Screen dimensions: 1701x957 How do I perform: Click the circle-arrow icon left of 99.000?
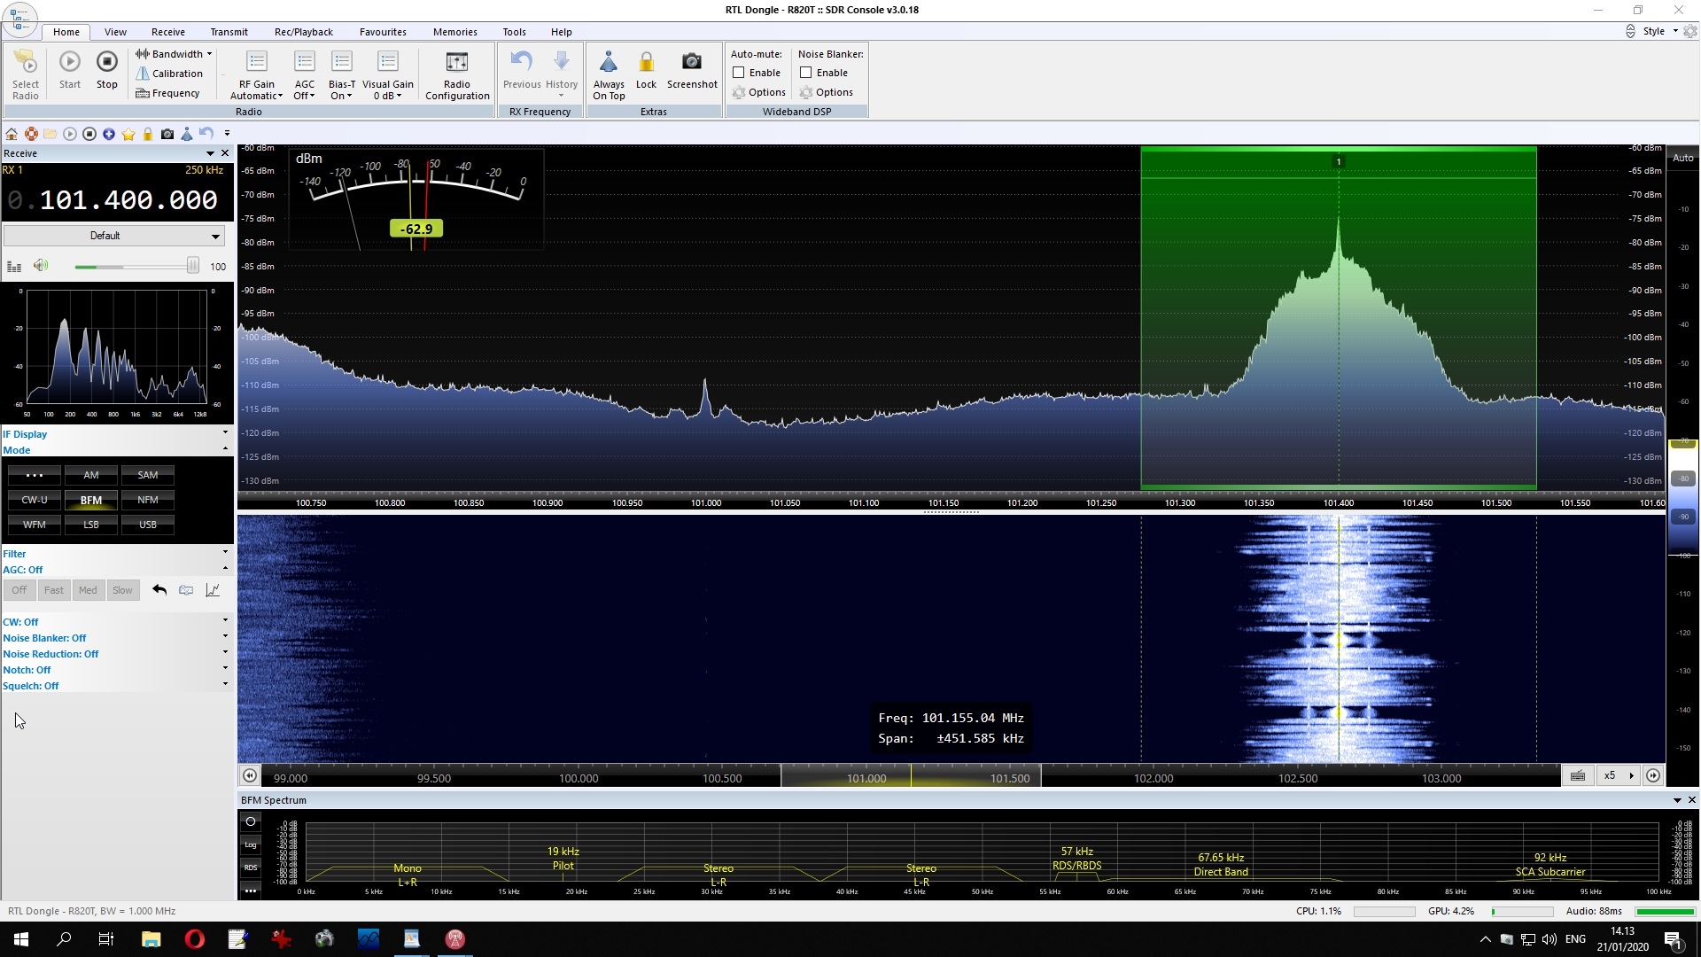point(250,775)
